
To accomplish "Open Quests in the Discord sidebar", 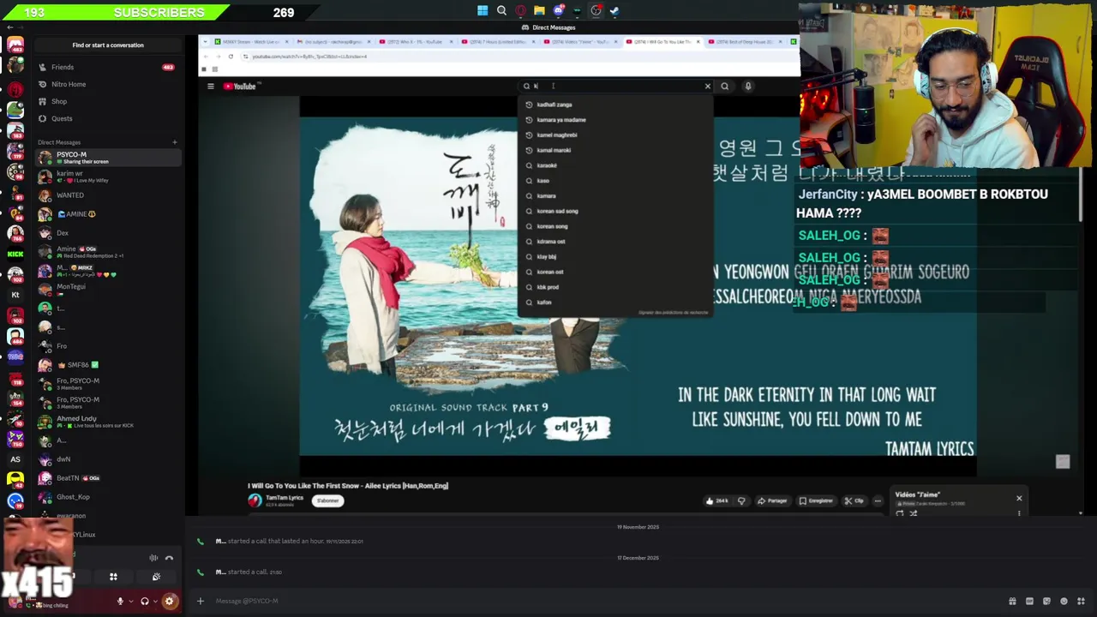I will coord(107,118).
